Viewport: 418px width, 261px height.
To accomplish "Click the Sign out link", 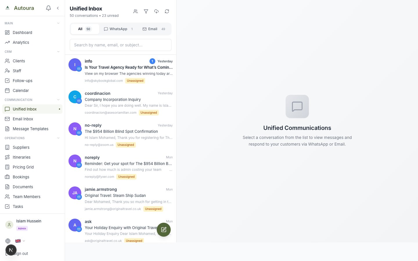I will click(21, 253).
